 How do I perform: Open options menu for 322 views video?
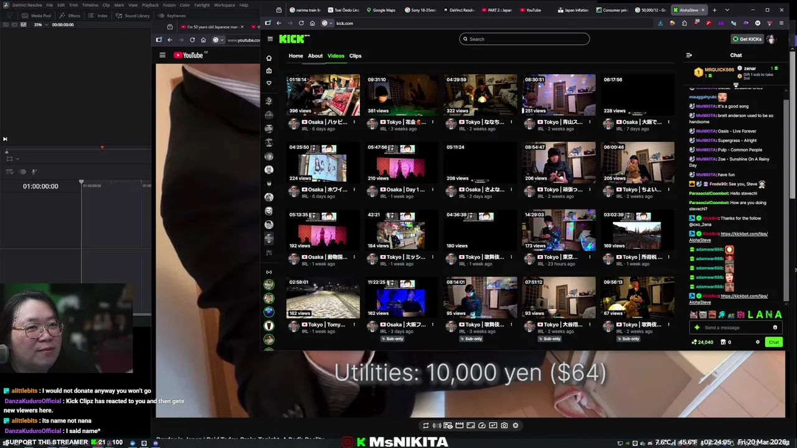(511, 122)
